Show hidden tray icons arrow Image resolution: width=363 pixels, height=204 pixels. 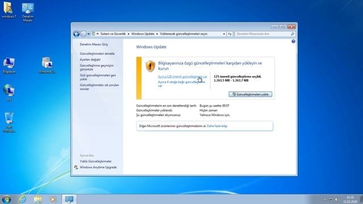[x=324, y=199]
